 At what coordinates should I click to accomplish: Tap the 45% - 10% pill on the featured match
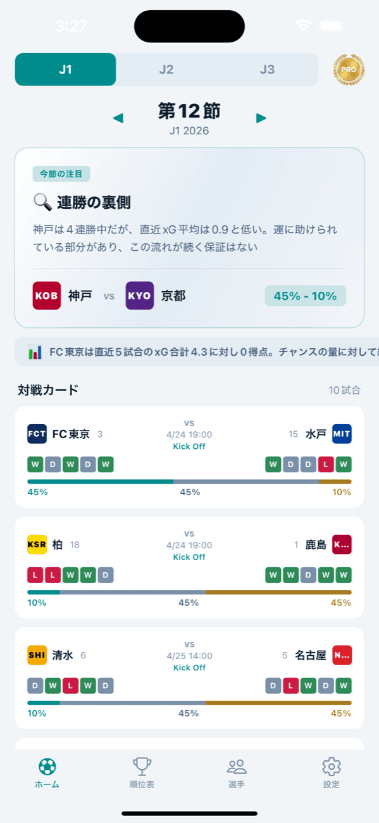[x=305, y=296]
